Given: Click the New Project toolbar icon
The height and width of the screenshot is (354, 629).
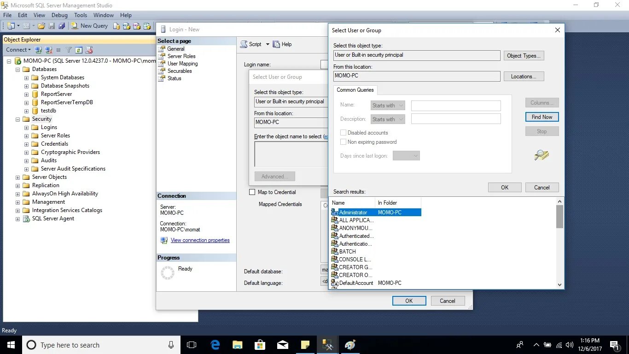Looking at the screenshot, I should click(x=11, y=26).
